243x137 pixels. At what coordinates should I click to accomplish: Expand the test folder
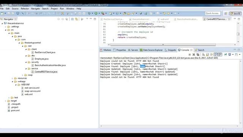coord(9,98)
